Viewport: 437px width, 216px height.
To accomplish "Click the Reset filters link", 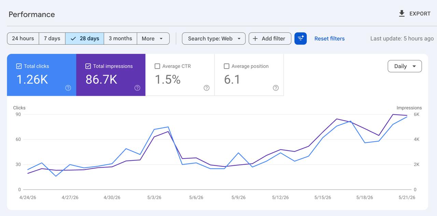I will (x=329, y=38).
